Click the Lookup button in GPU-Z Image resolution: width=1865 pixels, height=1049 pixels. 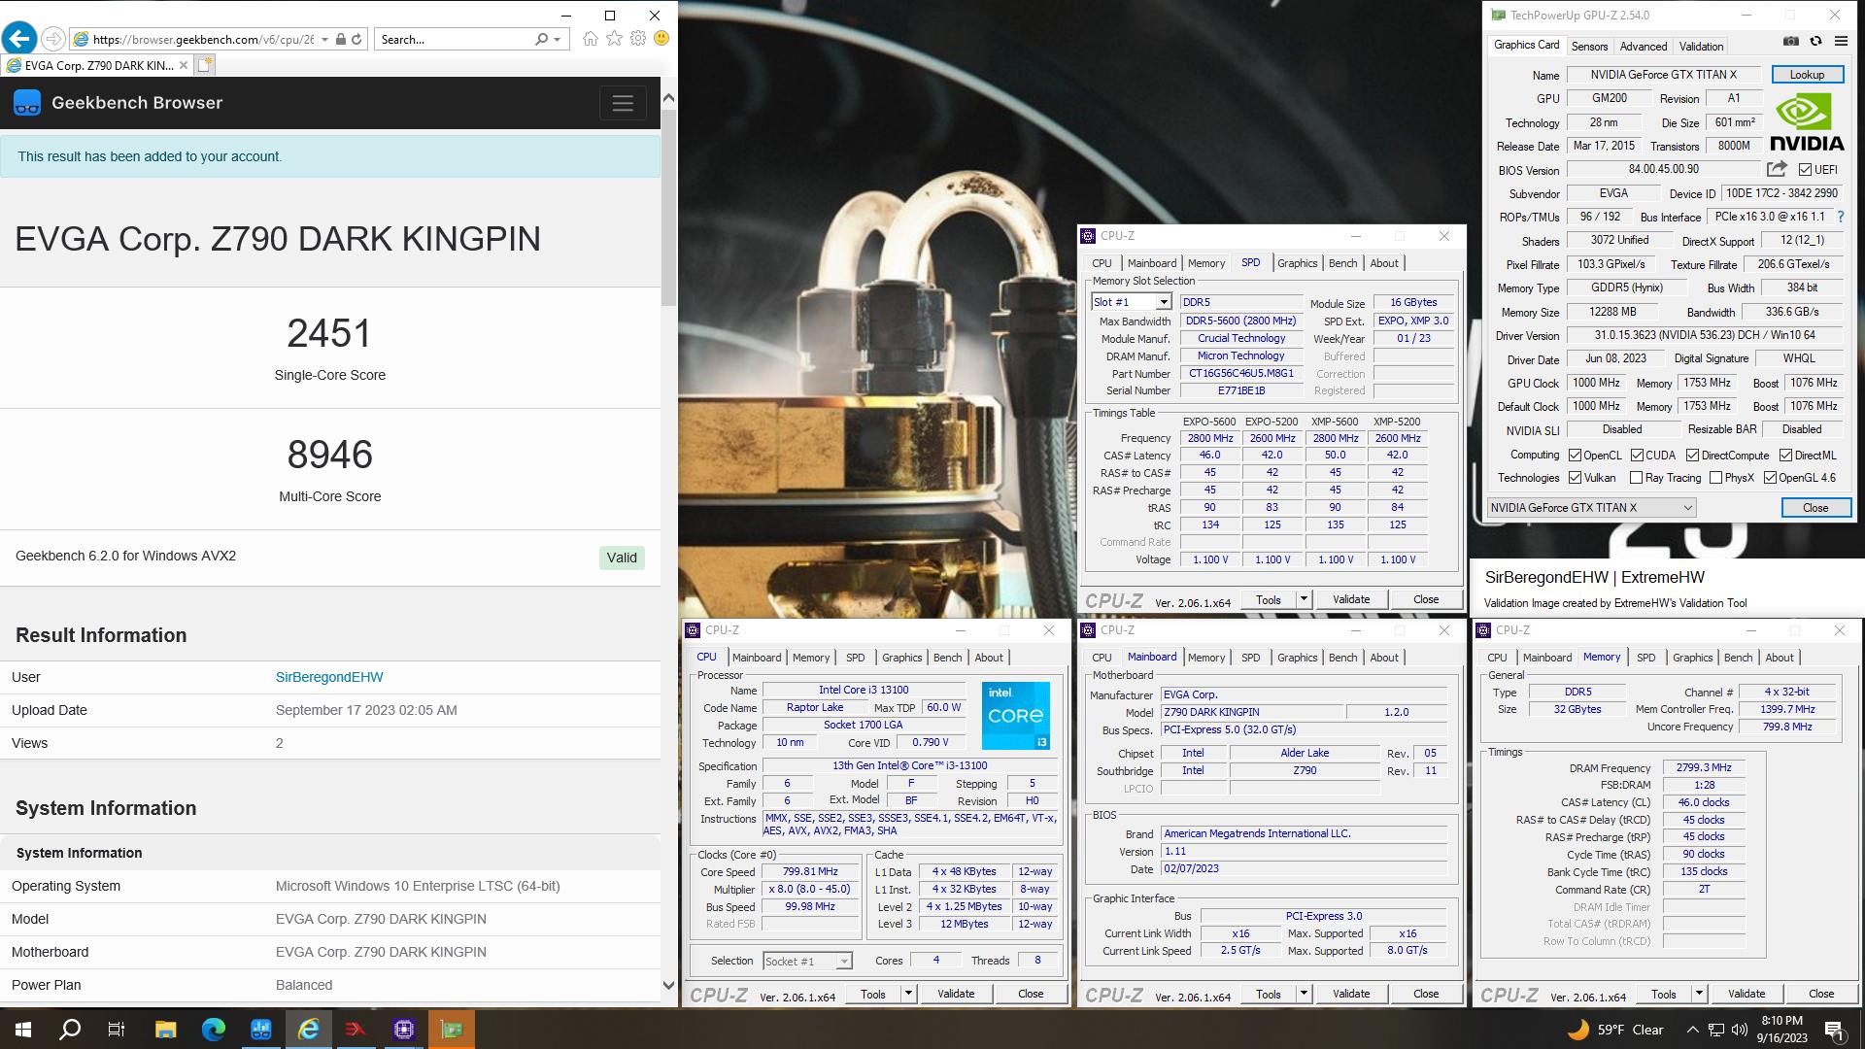(1807, 75)
